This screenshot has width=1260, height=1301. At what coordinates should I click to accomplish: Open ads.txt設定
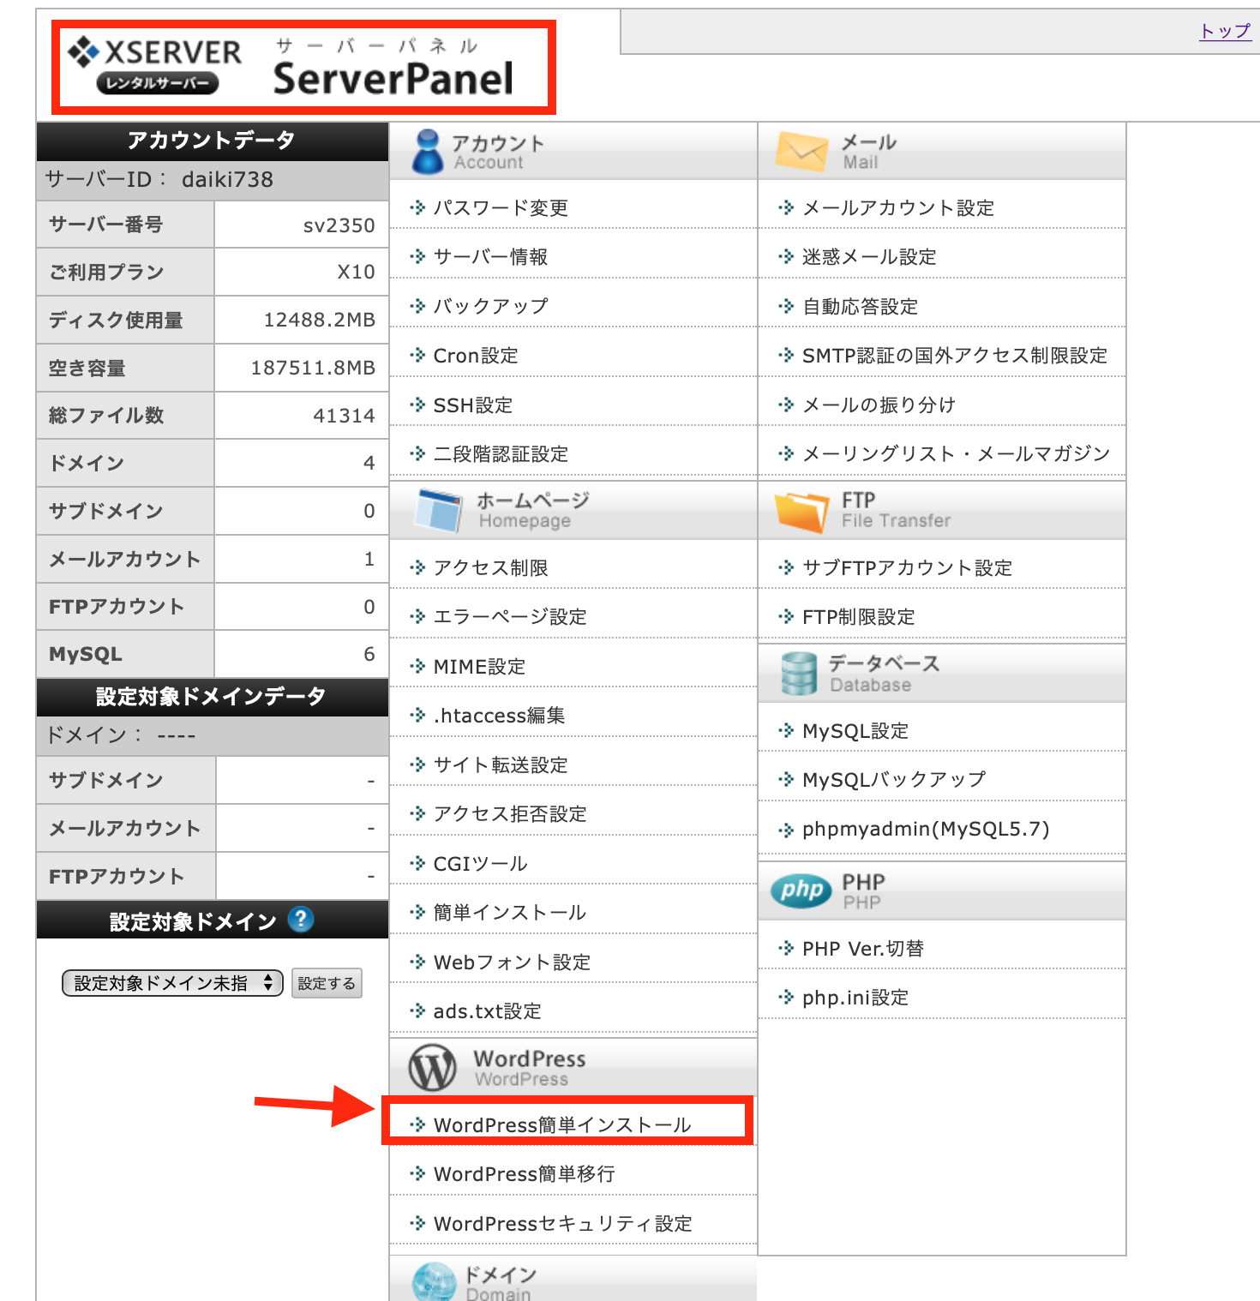(487, 1010)
